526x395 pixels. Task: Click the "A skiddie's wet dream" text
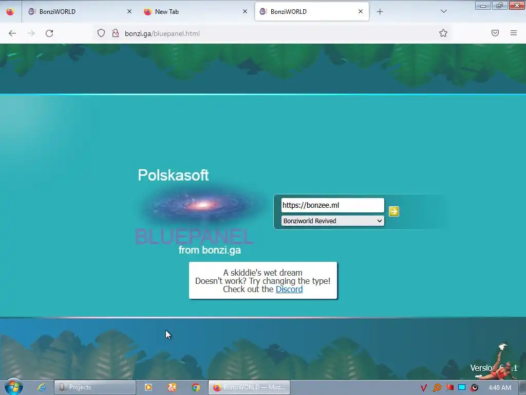click(x=262, y=273)
